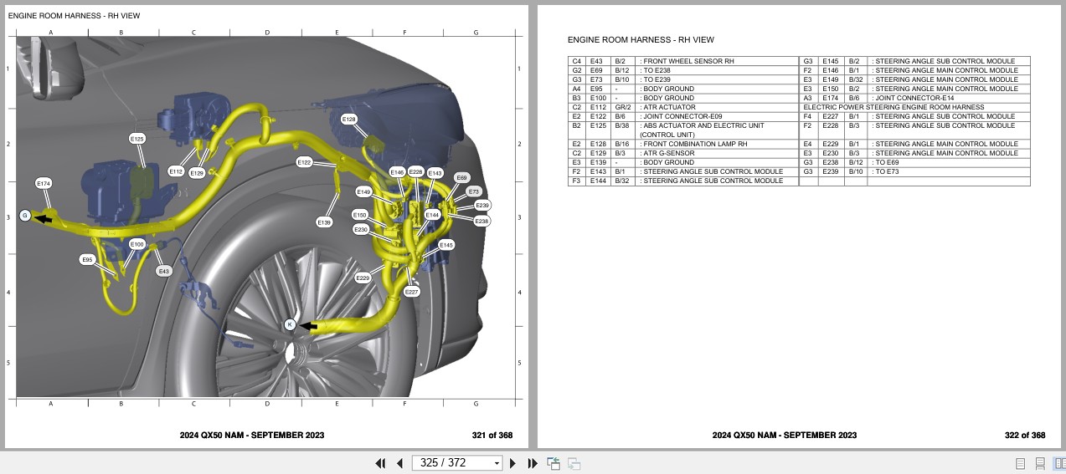Click the JOINT CONNECTOR-E14 table entry
Image resolution: width=1066 pixels, height=474 pixels.
(914, 98)
